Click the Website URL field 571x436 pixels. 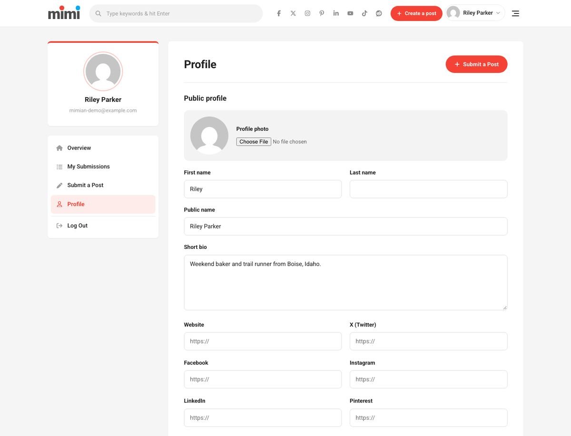tap(263, 341)
